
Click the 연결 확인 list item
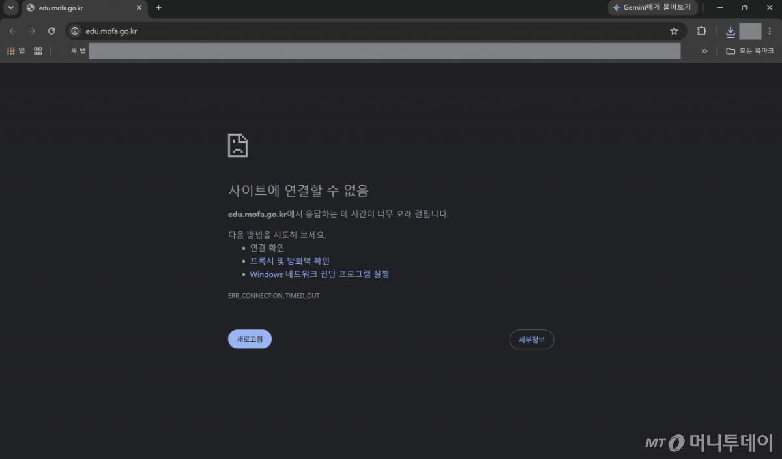click(x=267, y=248)
